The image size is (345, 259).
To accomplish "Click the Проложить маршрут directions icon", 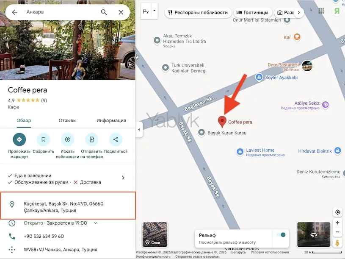I will (x=19, y=139).
